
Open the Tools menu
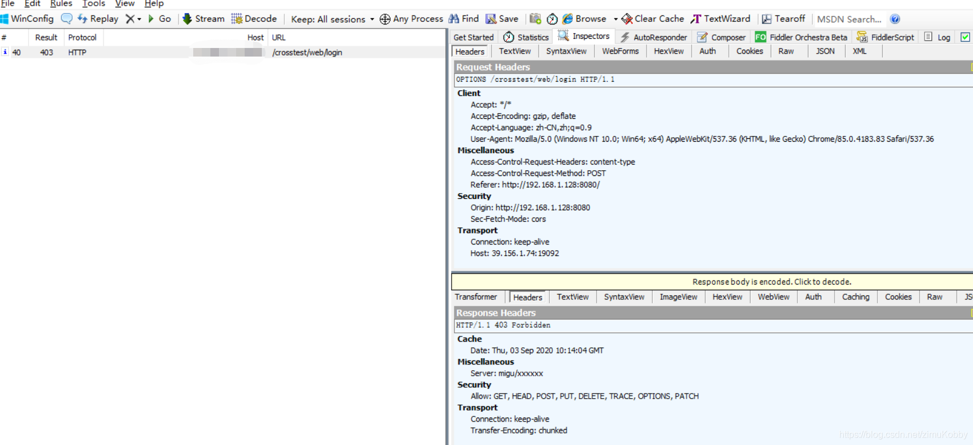click(x=94, y=3)
